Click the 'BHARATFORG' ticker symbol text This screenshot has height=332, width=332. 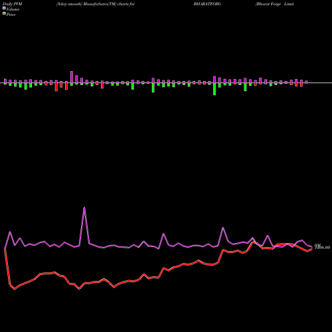click(x=207, y=4)
